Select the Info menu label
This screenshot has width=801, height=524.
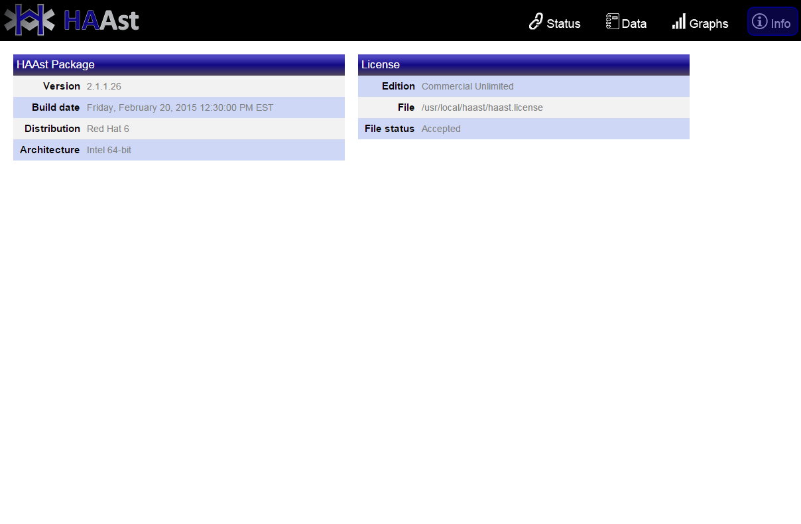(x=780, y=24)
